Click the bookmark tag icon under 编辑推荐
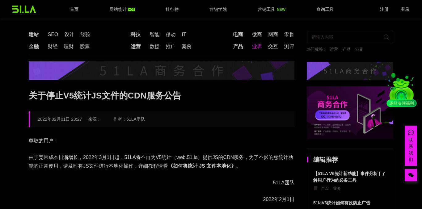This screenshot has width=422, height=209. [x=315, y=188]
